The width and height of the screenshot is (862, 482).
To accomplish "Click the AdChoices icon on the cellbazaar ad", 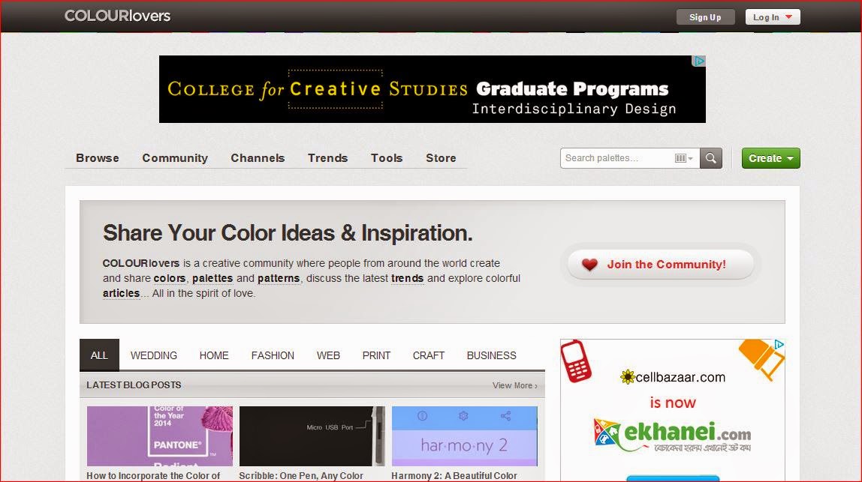I will click(x=779, y=345).
